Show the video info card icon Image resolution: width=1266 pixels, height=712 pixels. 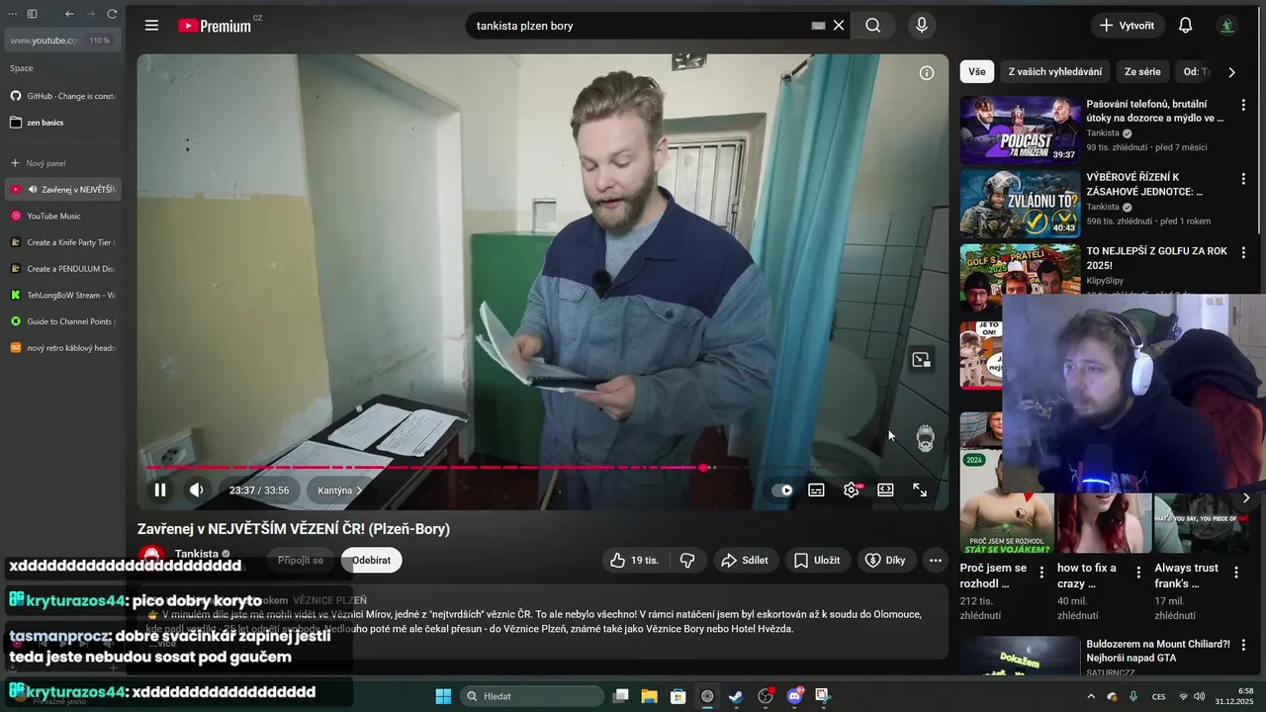click(x=927, y=73)
